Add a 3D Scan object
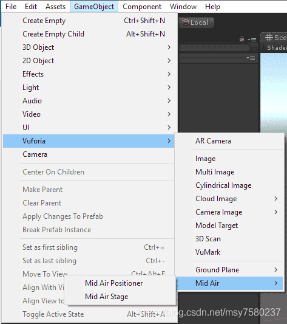The height and width of the screenshot is (324, 287). tap(229, 239)
